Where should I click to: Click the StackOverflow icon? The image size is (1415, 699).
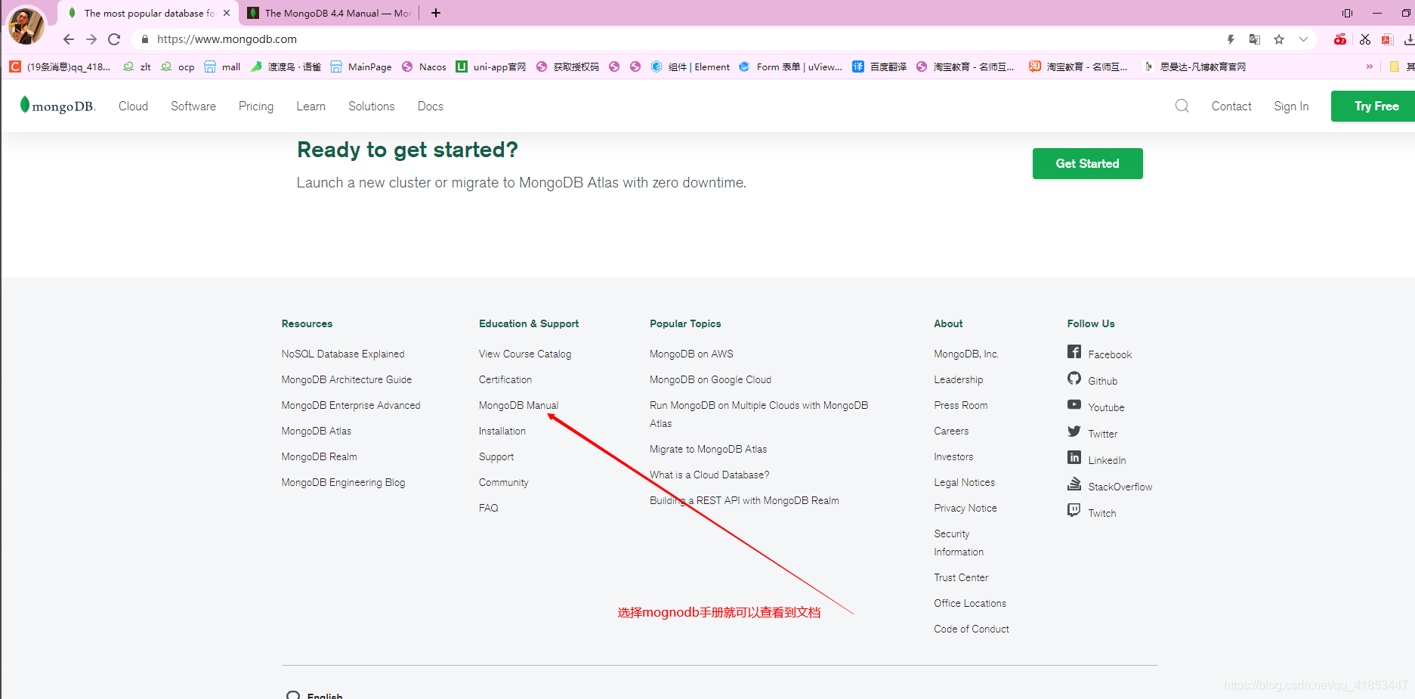pyautogui.click(x=1074, y=484)
